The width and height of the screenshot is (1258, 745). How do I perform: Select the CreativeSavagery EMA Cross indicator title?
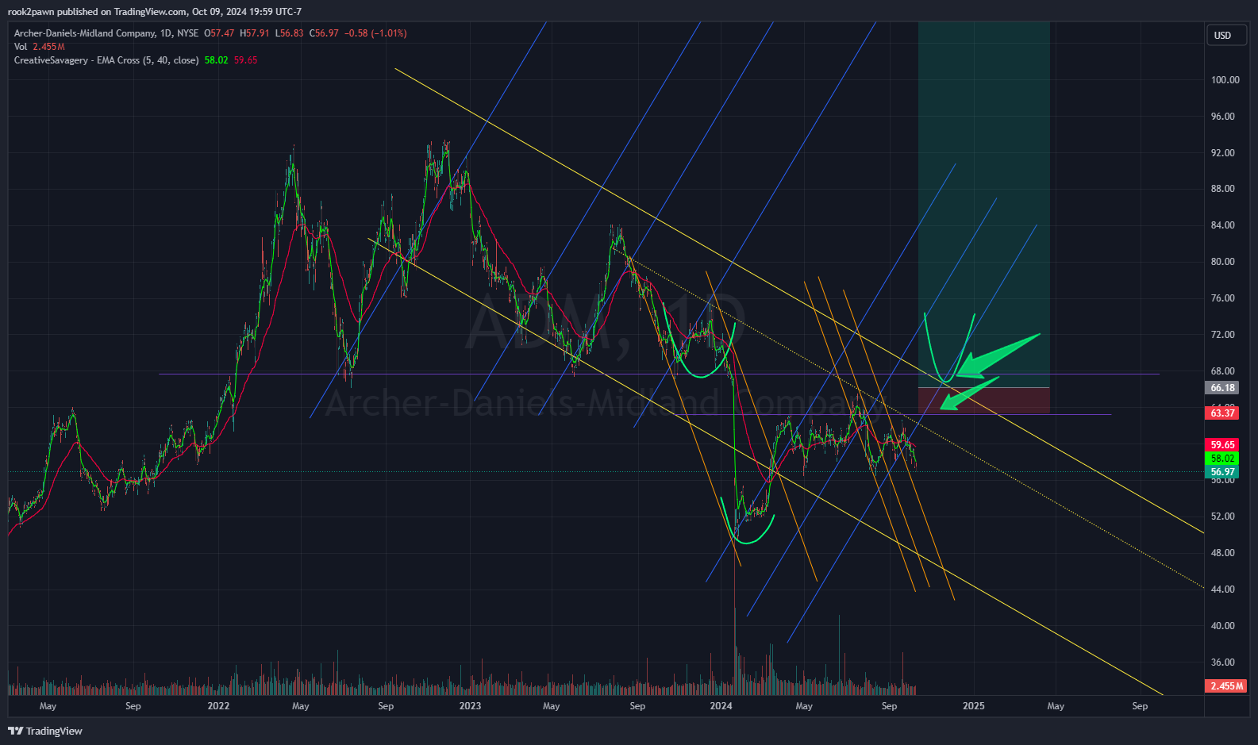106,60
